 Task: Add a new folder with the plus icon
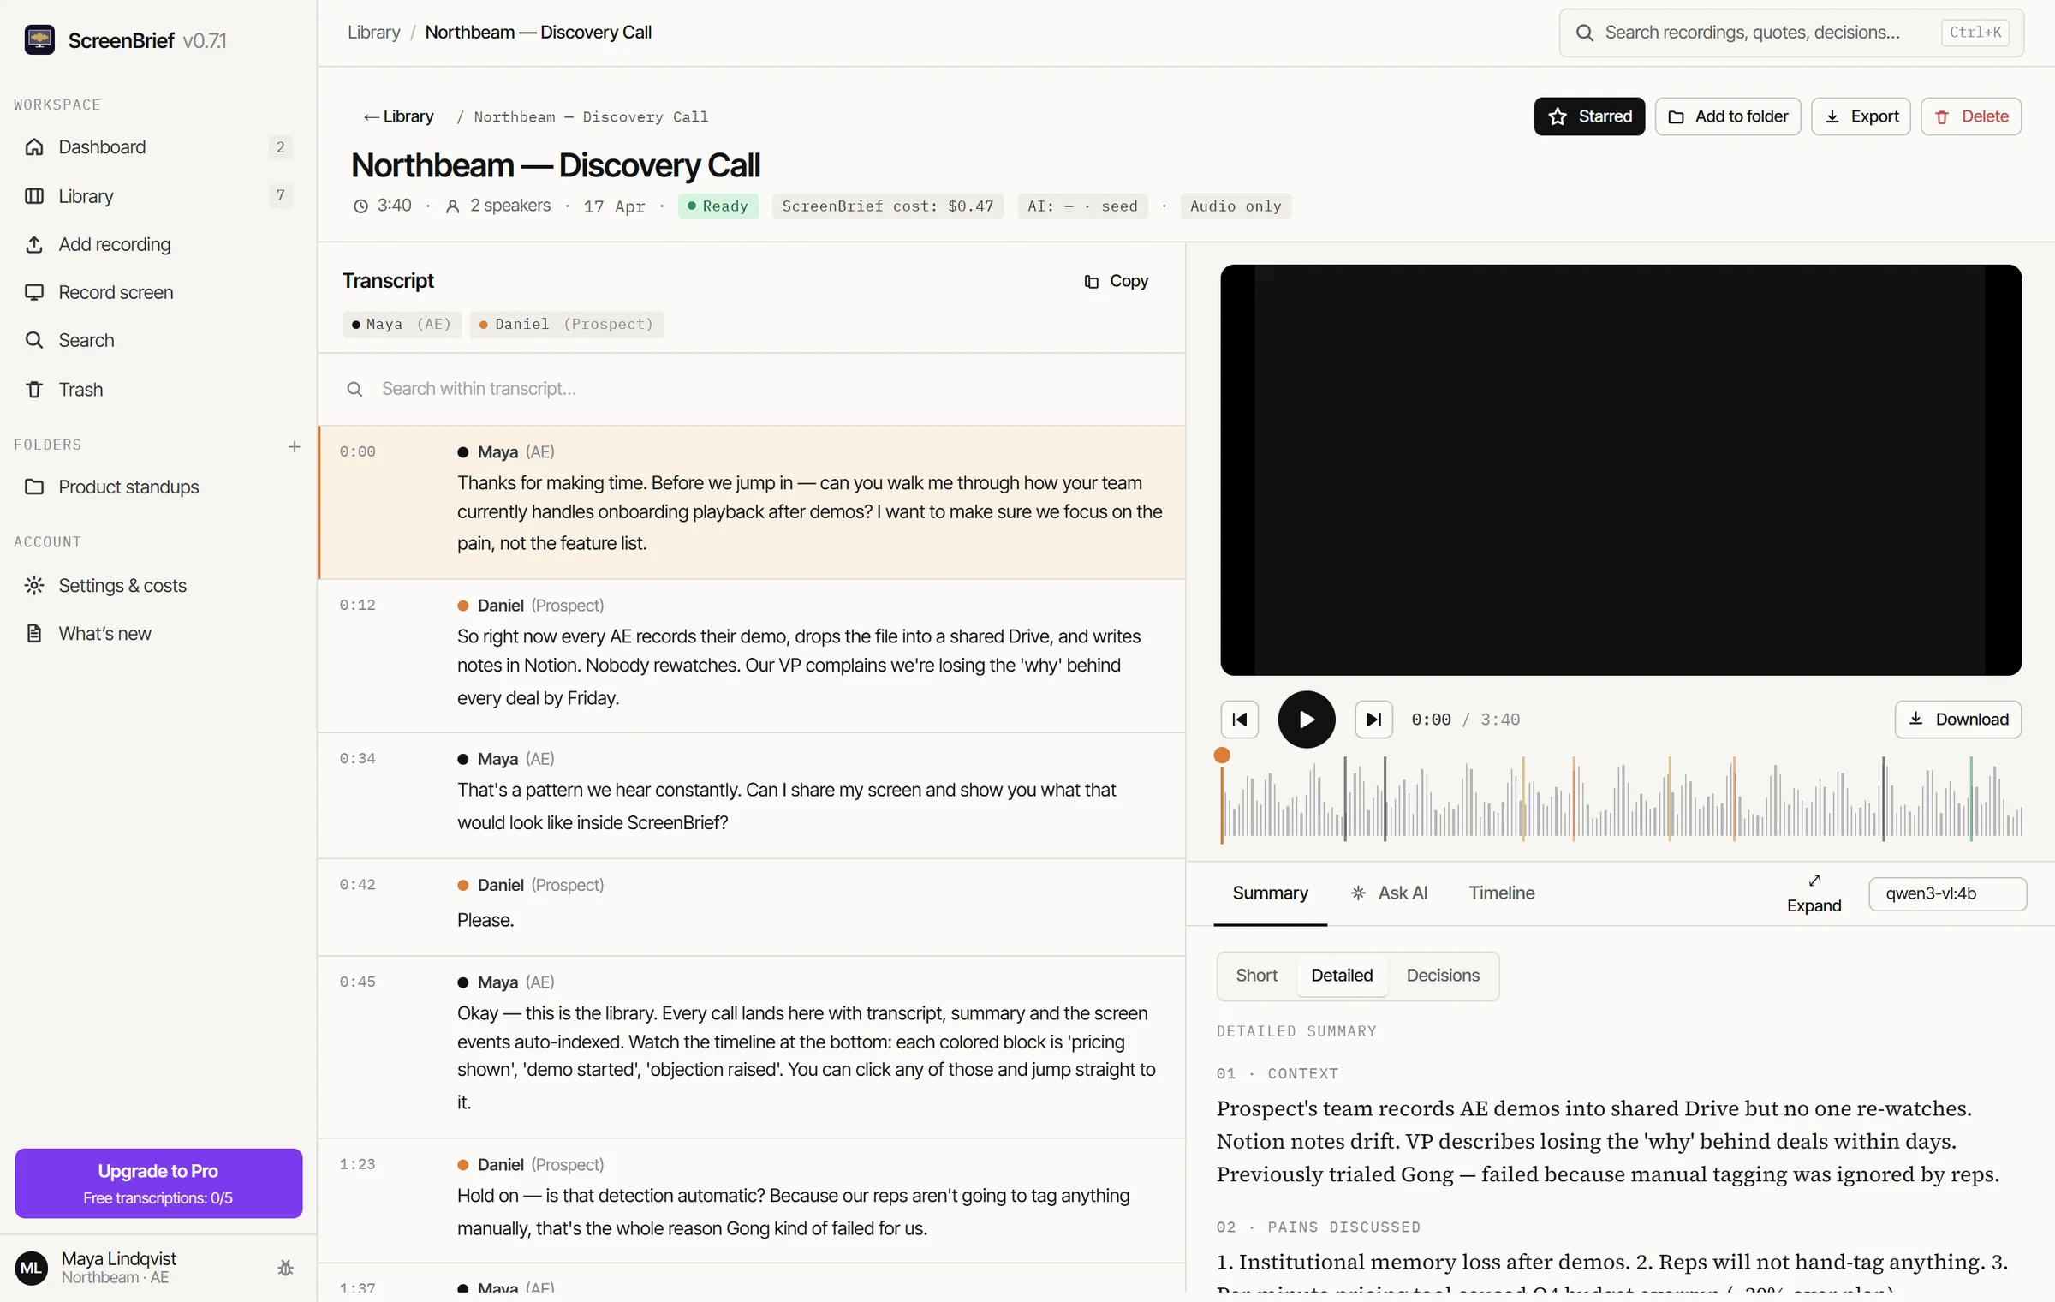point(295,446)
